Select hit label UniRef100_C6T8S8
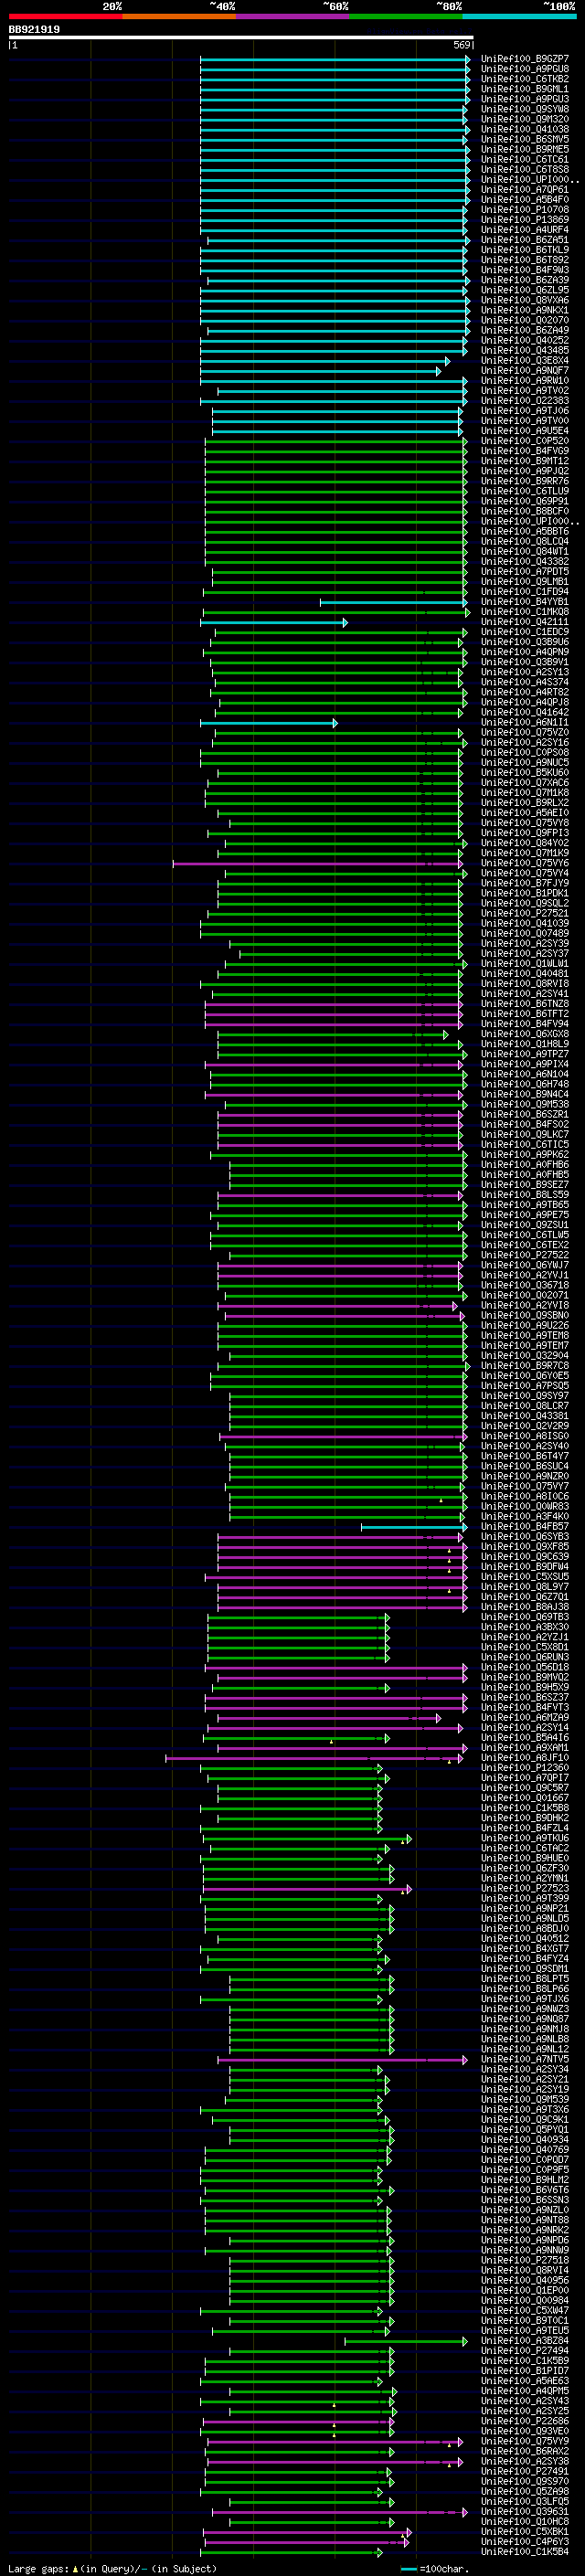This screenshot has width=585, height=2576. click(525, 170)
